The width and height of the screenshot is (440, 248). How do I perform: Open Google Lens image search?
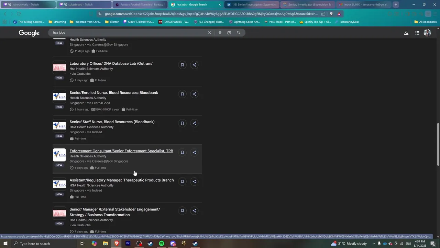pos(229,33)
